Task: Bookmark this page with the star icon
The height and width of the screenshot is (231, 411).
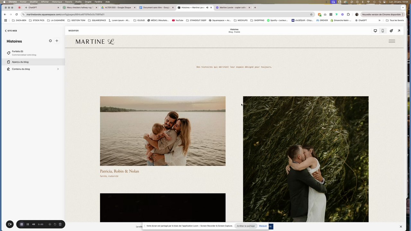Action: click(x=311, y=14)
